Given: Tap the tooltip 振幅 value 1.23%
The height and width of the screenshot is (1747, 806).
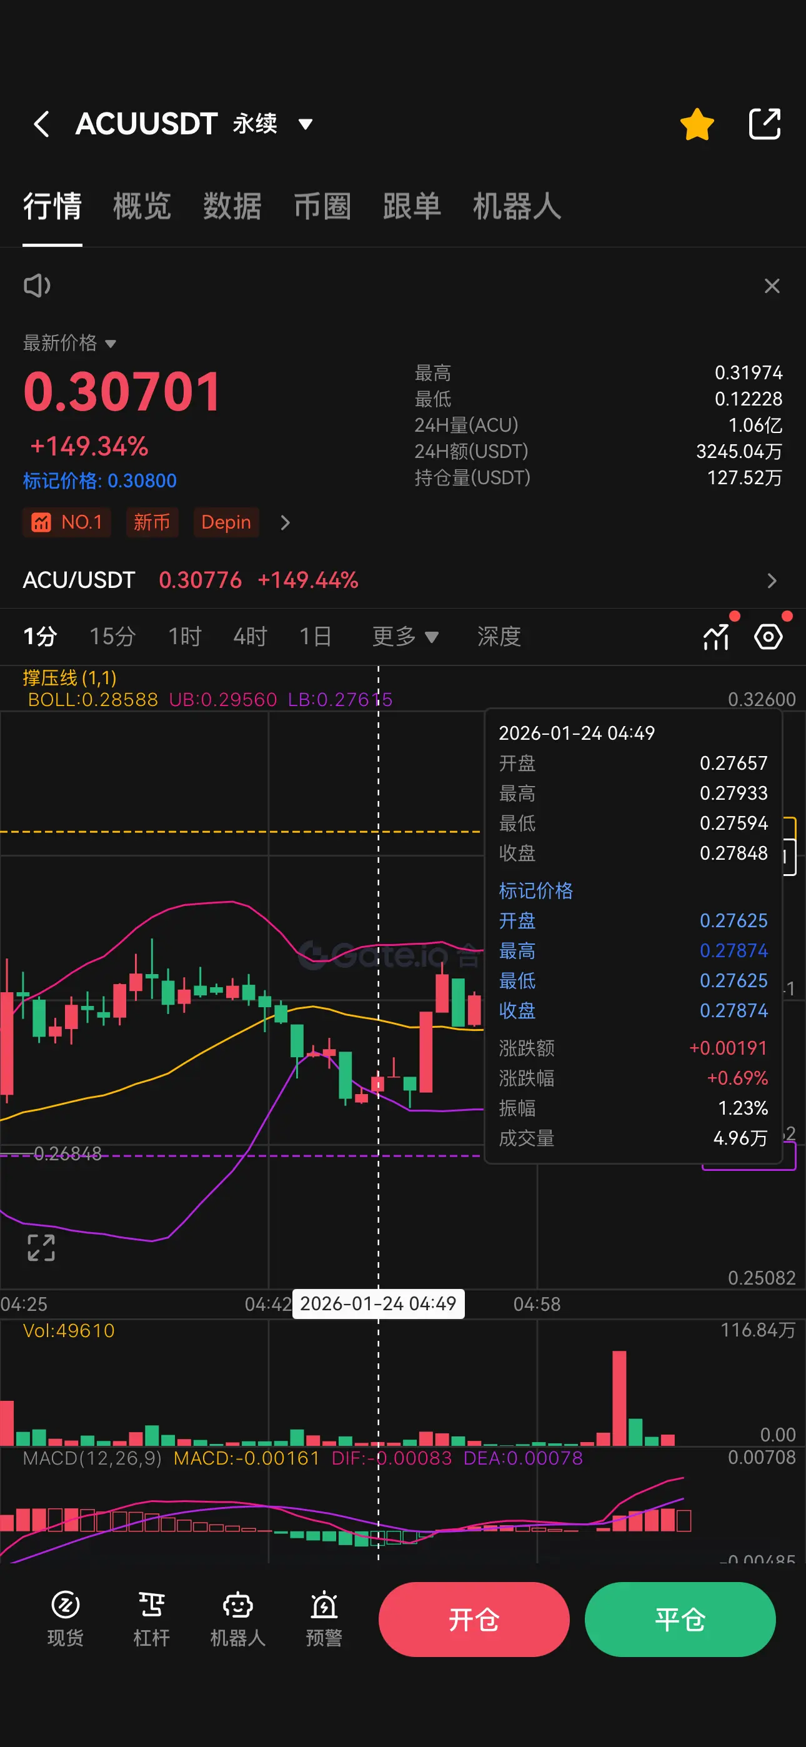Looking at the screenshot, I should click(x=743, y=1108).
